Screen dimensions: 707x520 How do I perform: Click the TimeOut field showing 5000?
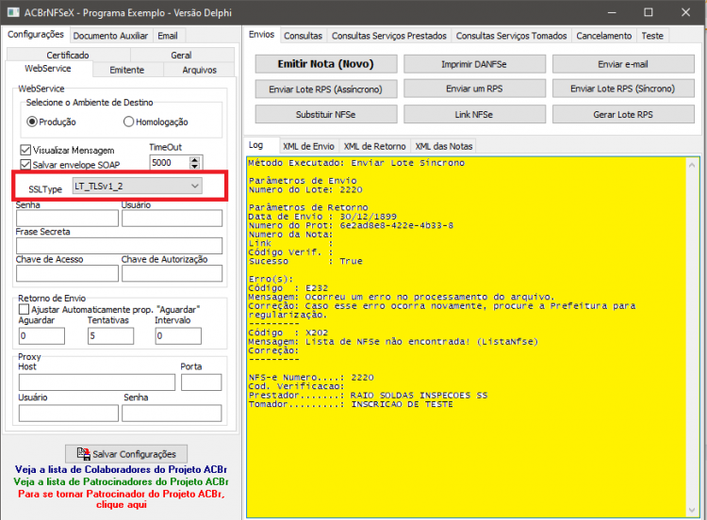click(169, 163)
